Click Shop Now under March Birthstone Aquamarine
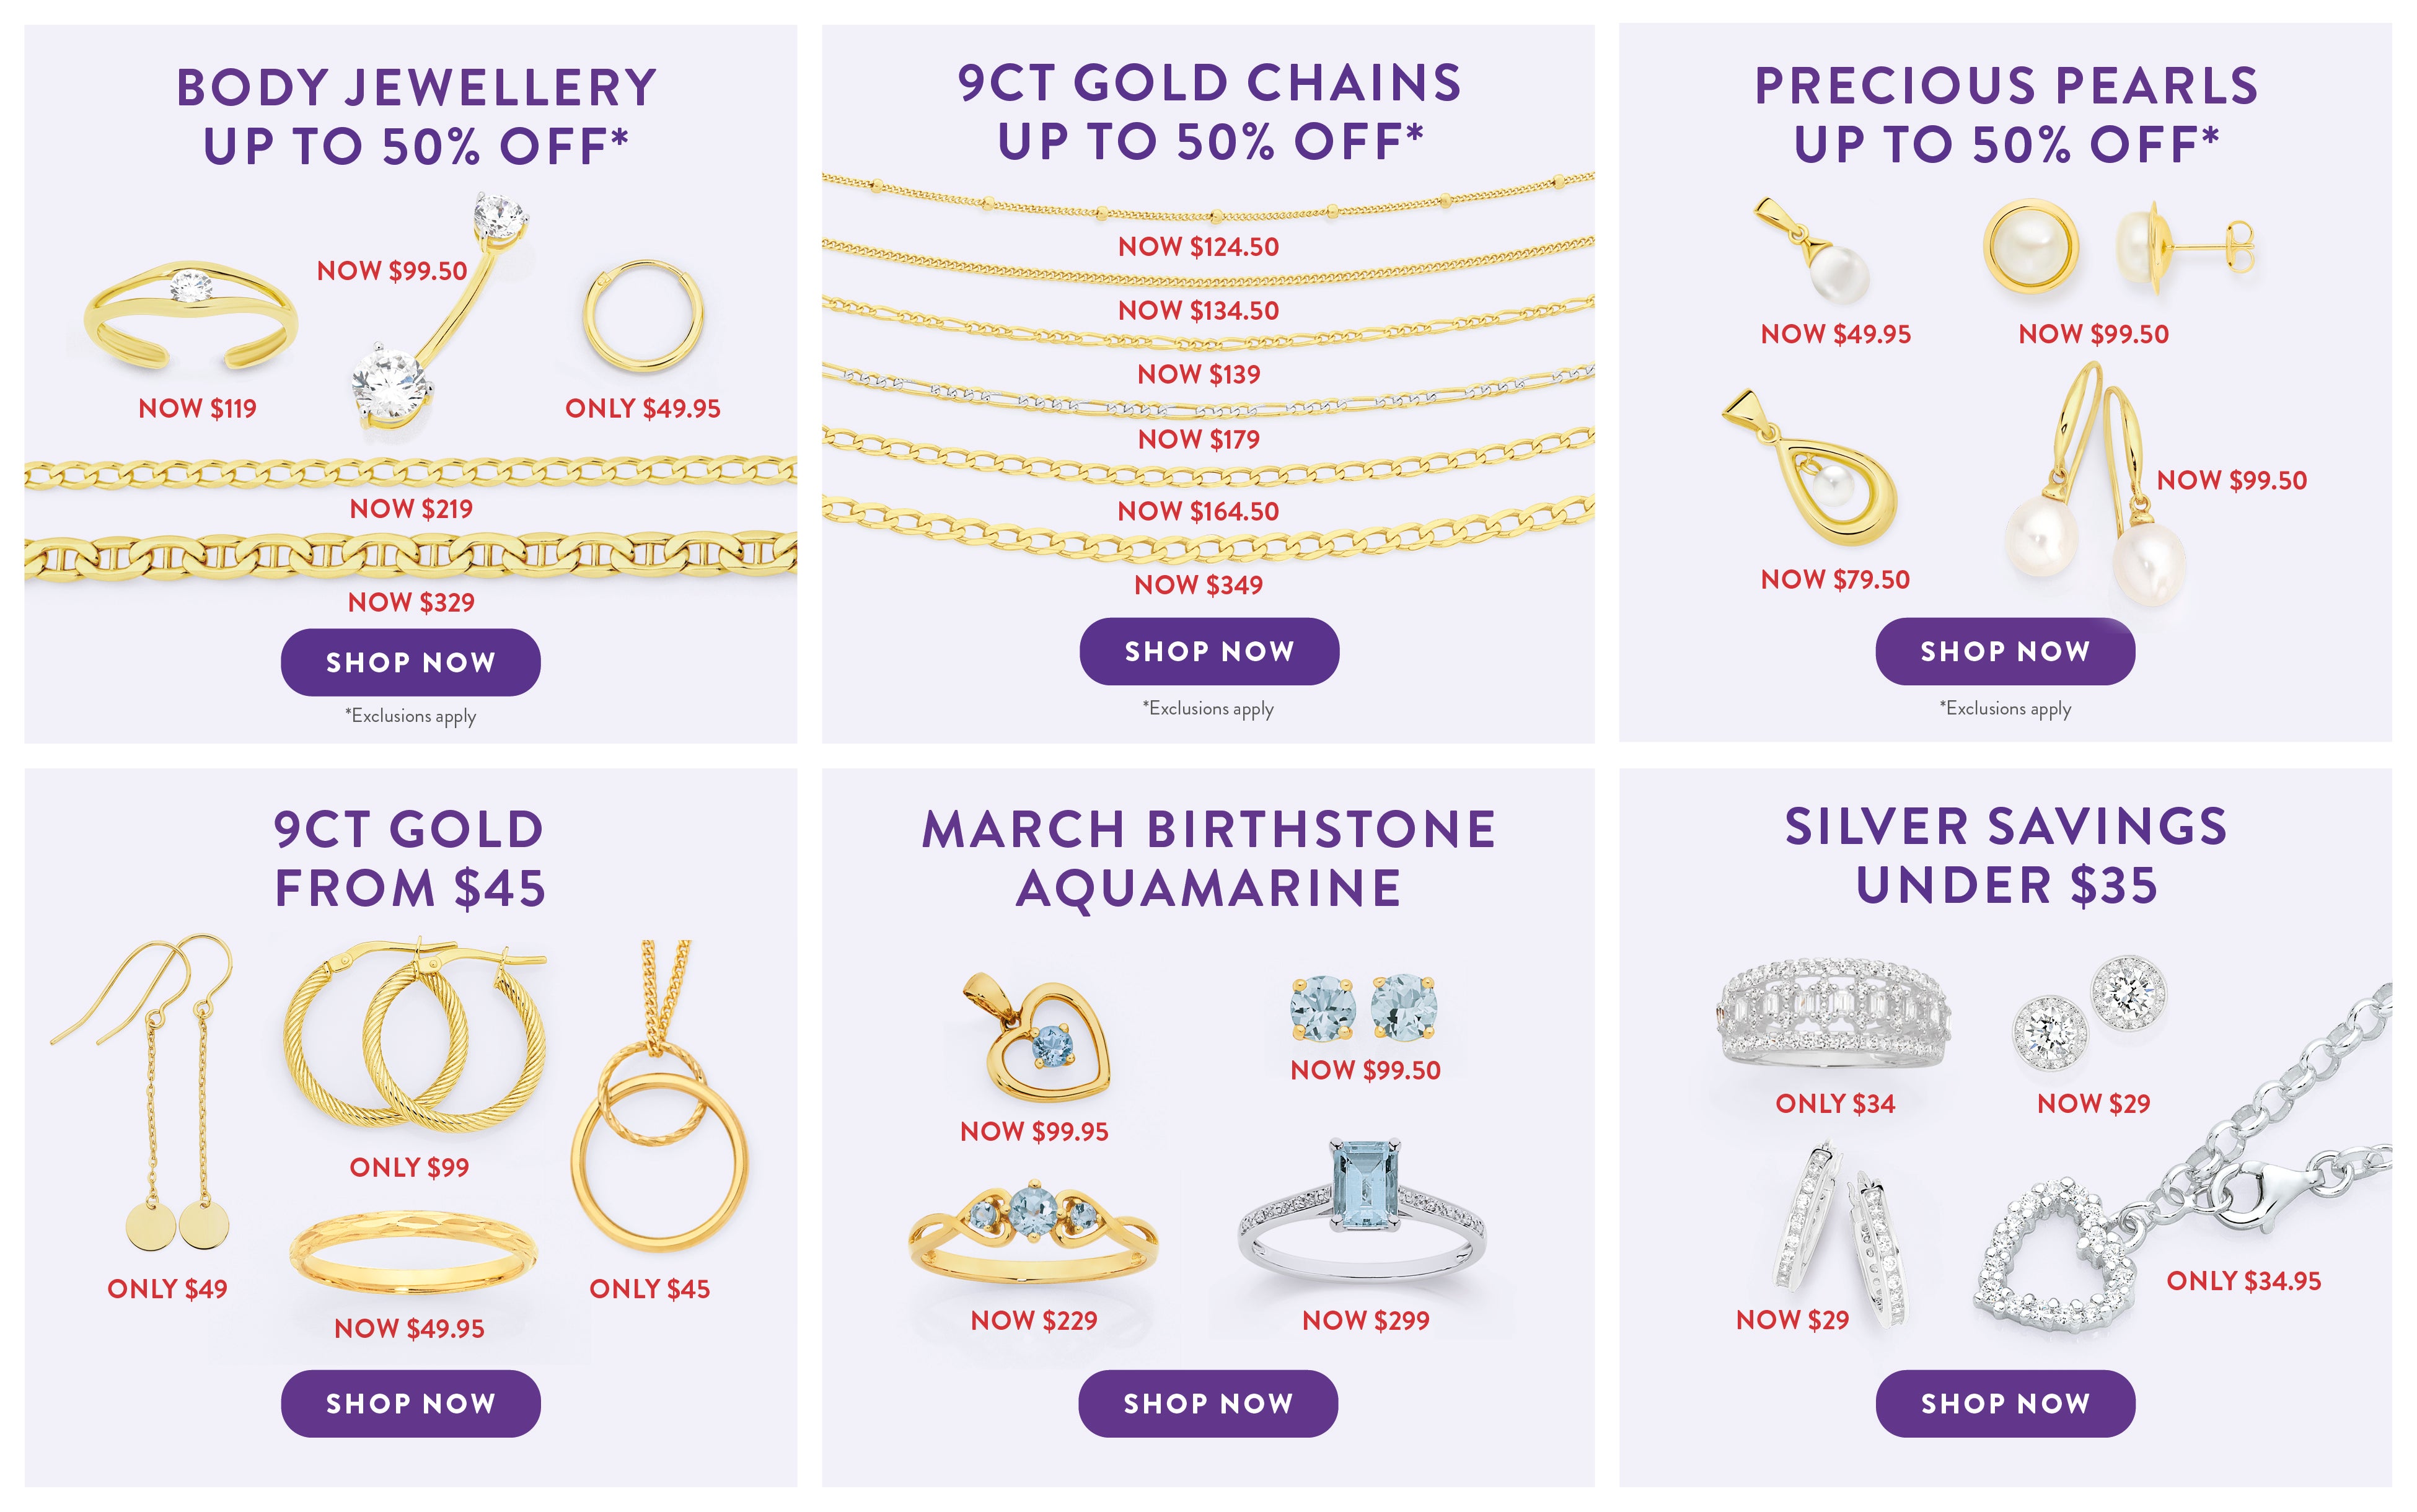 point(1208,1403)
